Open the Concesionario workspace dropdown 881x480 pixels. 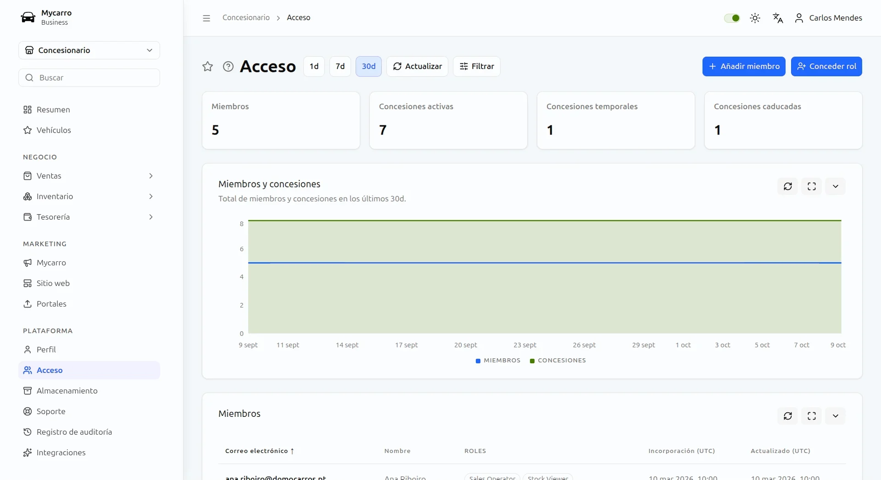89,50
